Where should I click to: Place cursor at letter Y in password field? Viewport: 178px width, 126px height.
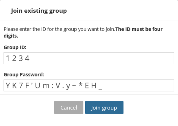point(8,86)
